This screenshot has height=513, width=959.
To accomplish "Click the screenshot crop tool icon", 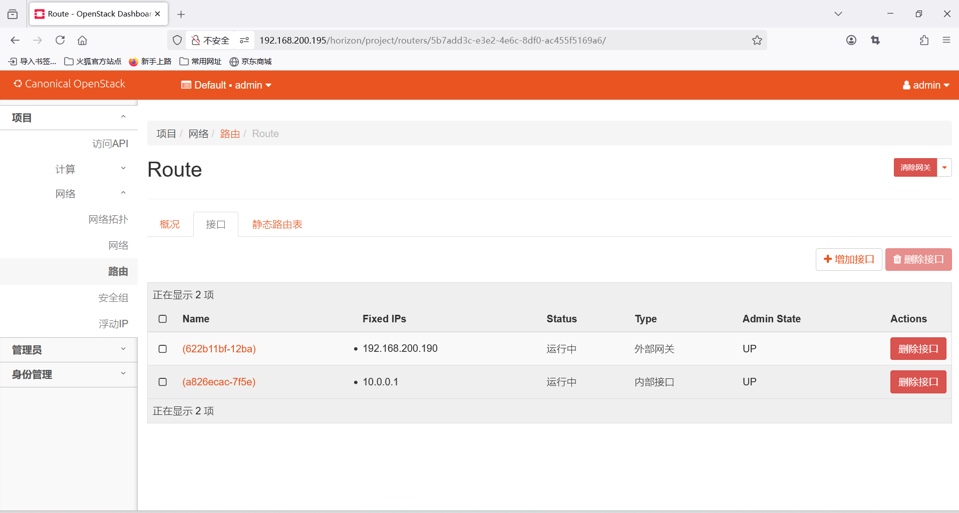I will click(875, 40).
